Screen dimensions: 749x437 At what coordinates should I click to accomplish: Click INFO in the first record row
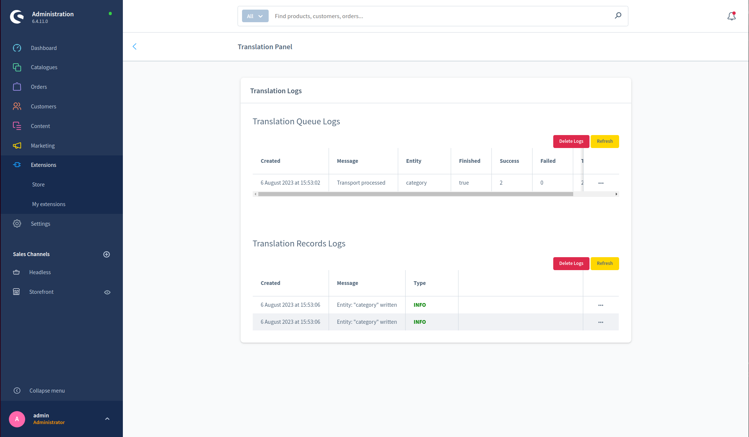(x=420, y=305)
